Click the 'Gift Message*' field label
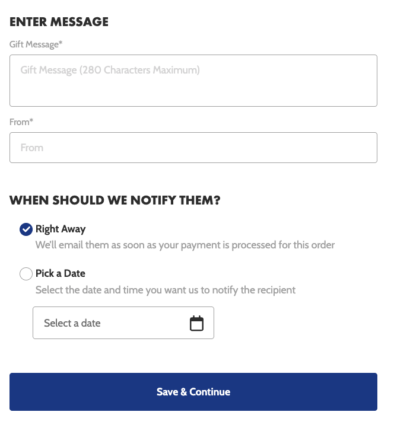Image resolution: width=410 pixels, height=428 pixels. [x=36, y=44]
